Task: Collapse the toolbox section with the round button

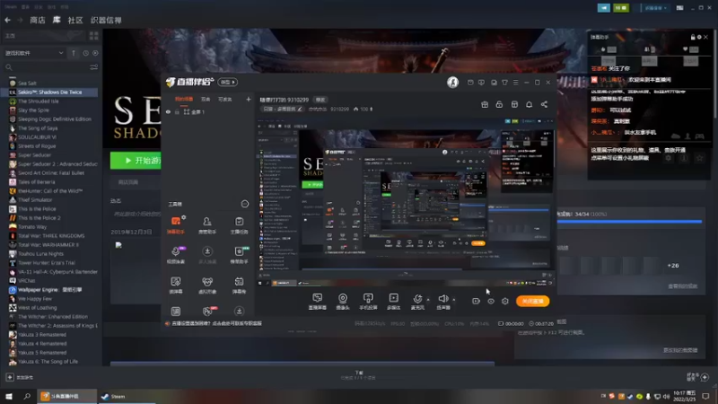Action: (x=244, y=204)
